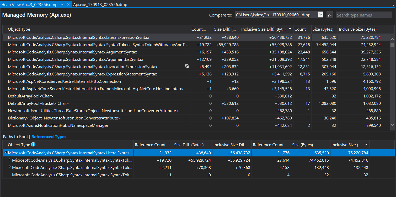Viewport: 396px width, 197px height.
Task: Select the Referenced Types view
Action: (x=49, y=136)
